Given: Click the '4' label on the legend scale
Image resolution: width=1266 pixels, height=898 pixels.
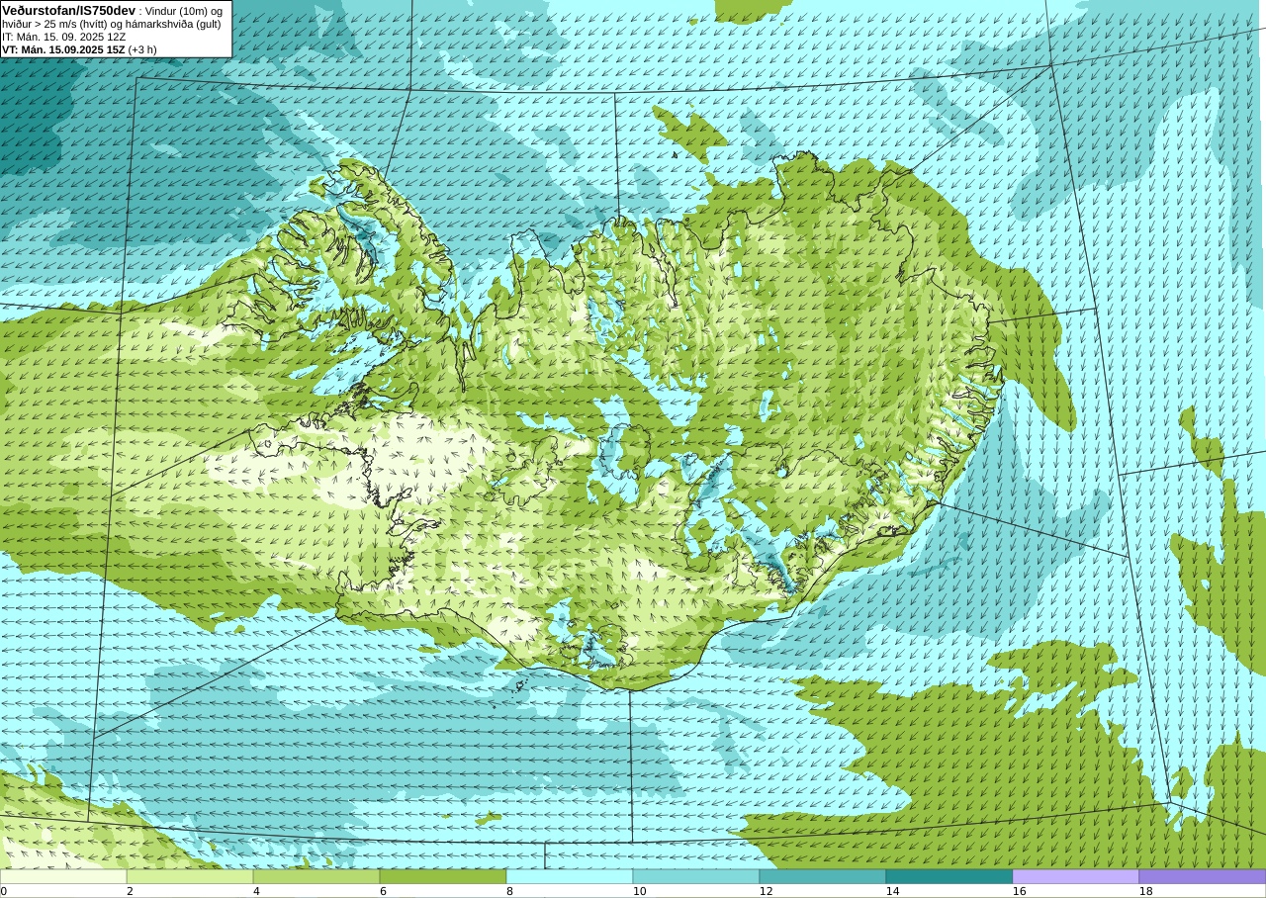Looking at the screenshot, I should coord(256,891).
